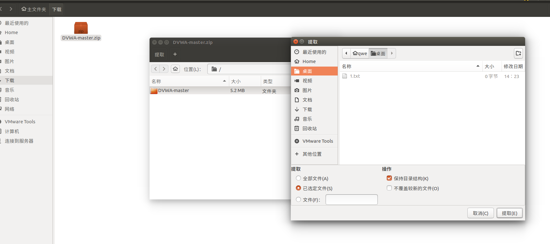Create new folder in Extract dialog
This screenshot has width=550, height=244.
[x=518, y=53]
